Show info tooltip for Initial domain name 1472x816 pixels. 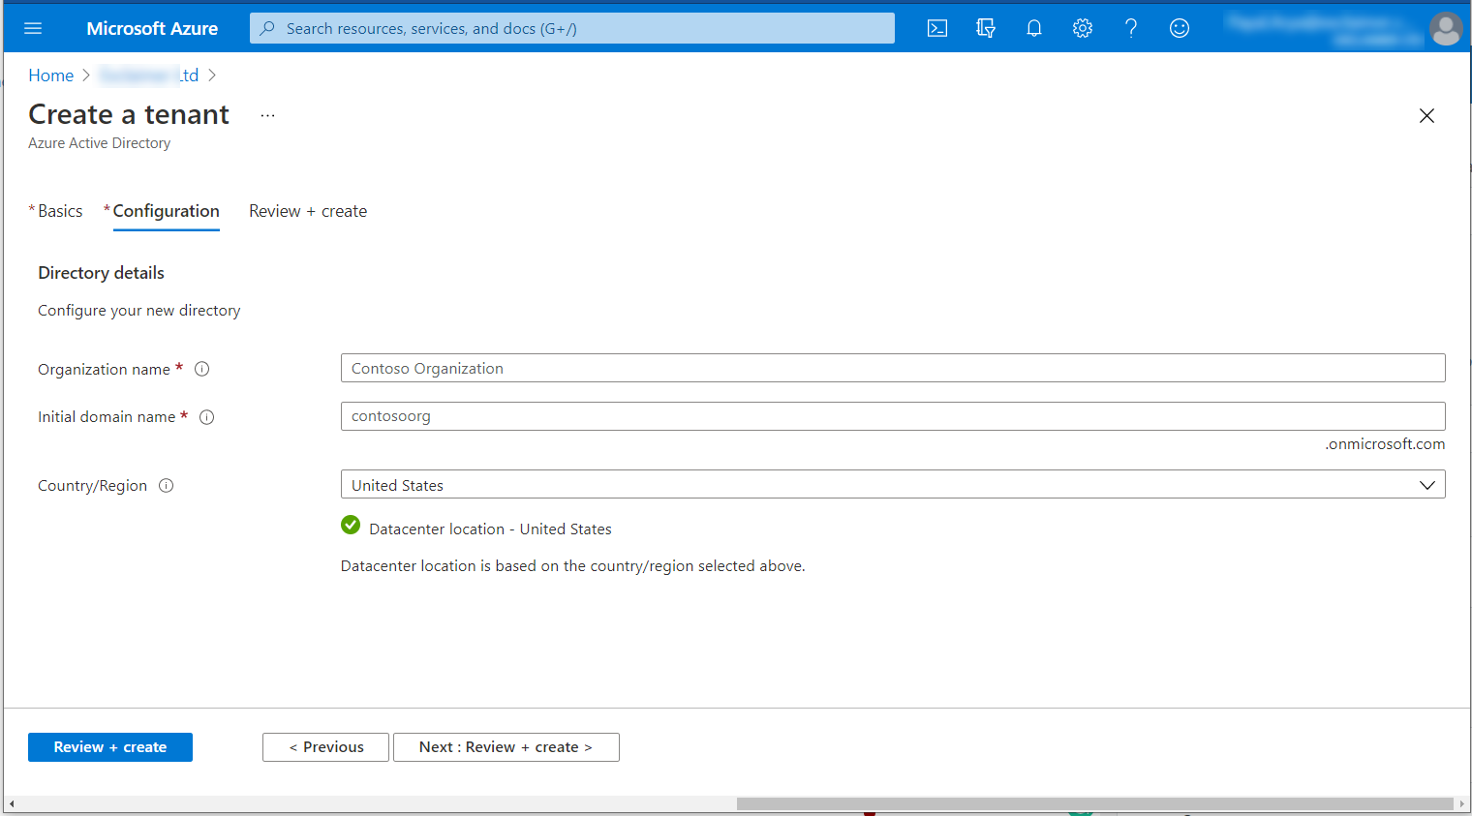[206, 417]
